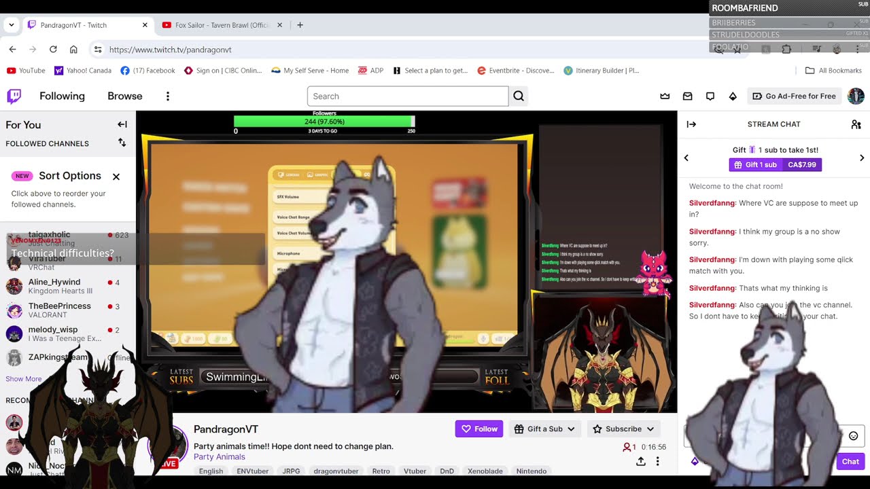Select the ENVtuber tag

coord(253,471)
